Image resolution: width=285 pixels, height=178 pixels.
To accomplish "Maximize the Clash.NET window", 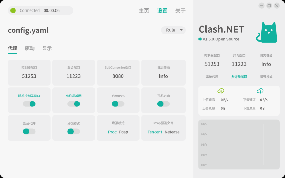I will pos(269,6).
